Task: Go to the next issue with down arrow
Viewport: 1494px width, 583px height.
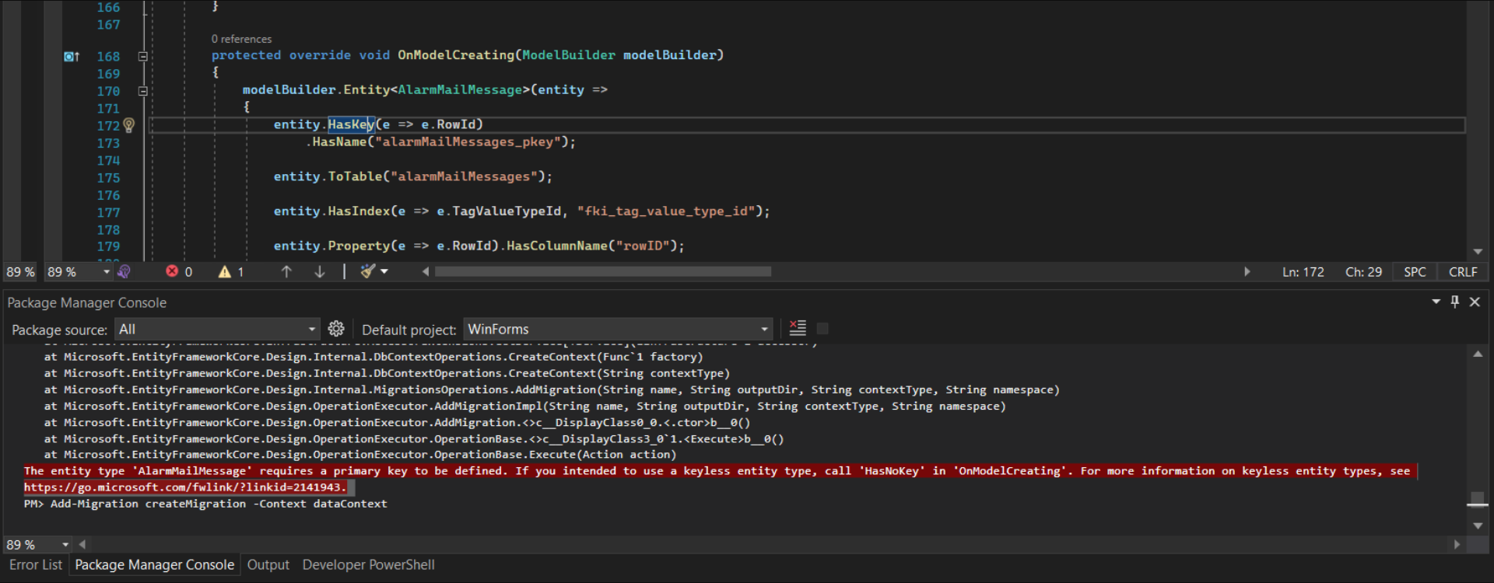Action: point(320,272)
